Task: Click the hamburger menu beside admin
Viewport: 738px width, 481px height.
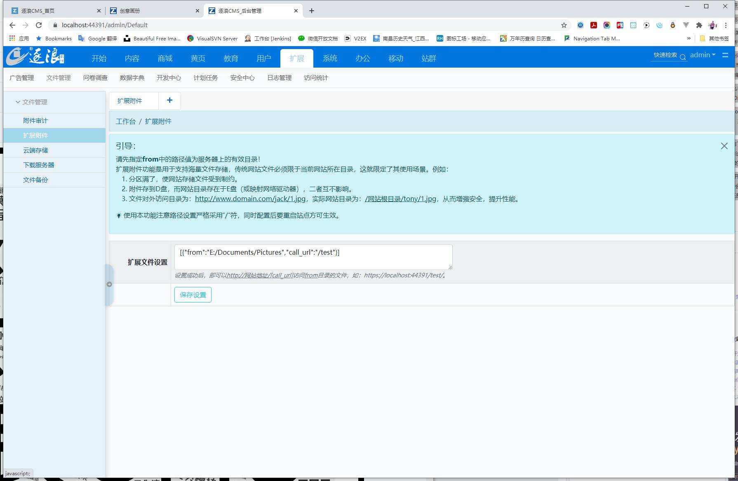Action: [726, 55]
